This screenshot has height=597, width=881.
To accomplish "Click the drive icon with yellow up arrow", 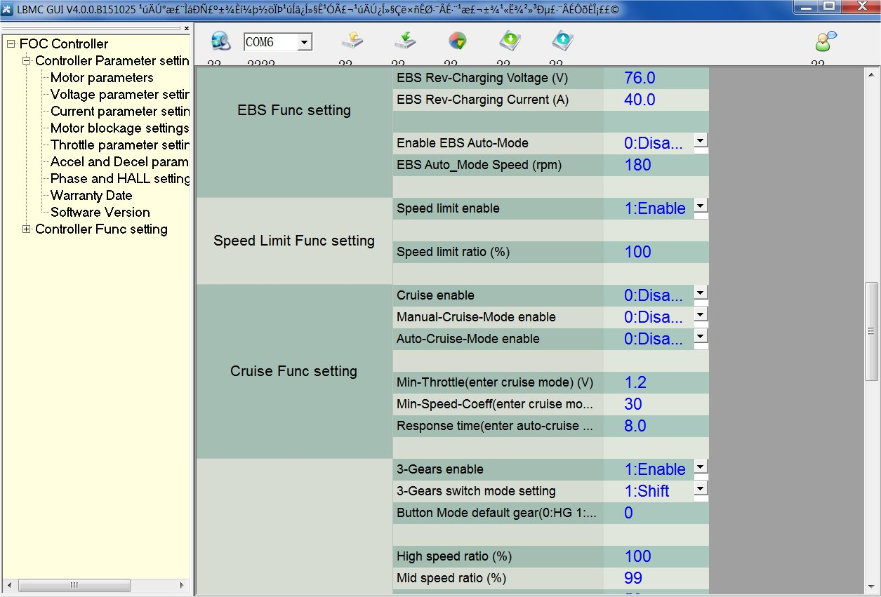I will pyautogui.click(x=352, y=41).
